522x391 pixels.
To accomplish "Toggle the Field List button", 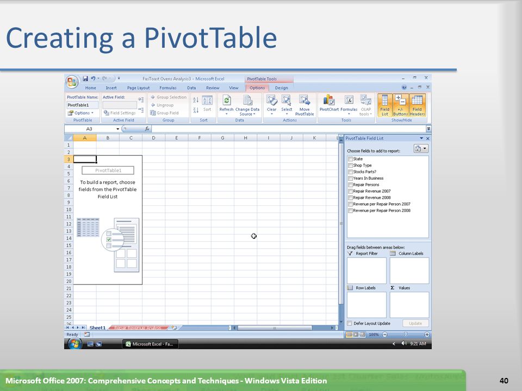I will pos(384,105).
